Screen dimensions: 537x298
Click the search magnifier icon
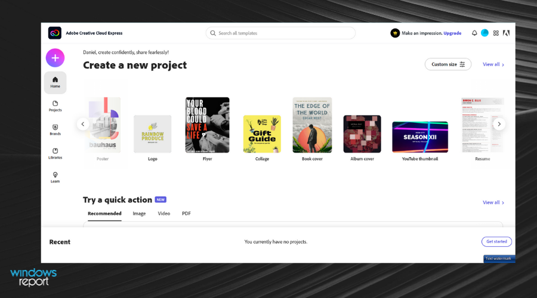[213, 33]
